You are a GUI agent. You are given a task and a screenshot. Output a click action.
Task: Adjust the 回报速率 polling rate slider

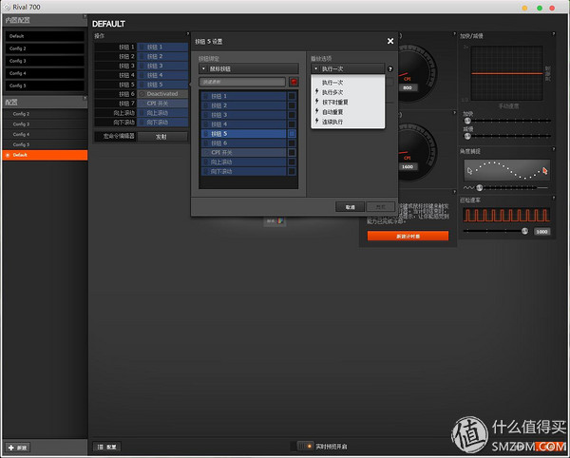point(524,231)
